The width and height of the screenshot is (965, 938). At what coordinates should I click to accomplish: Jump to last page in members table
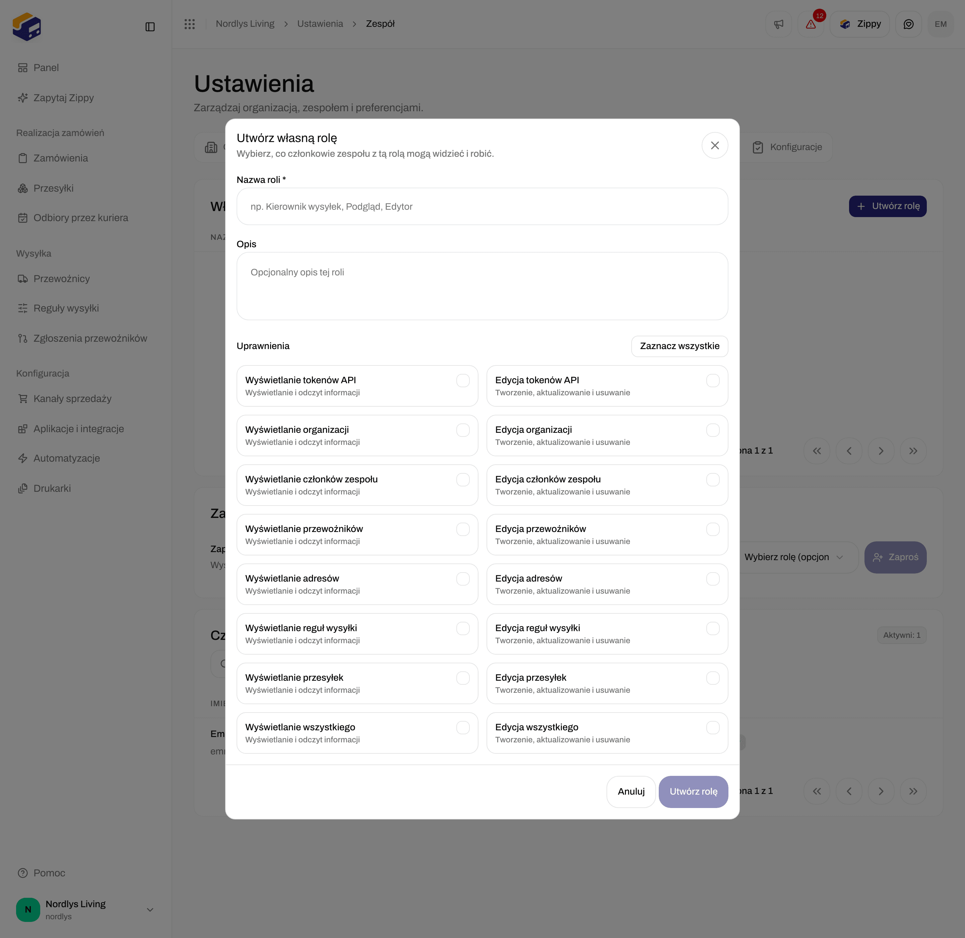click(x=913, y=791)
